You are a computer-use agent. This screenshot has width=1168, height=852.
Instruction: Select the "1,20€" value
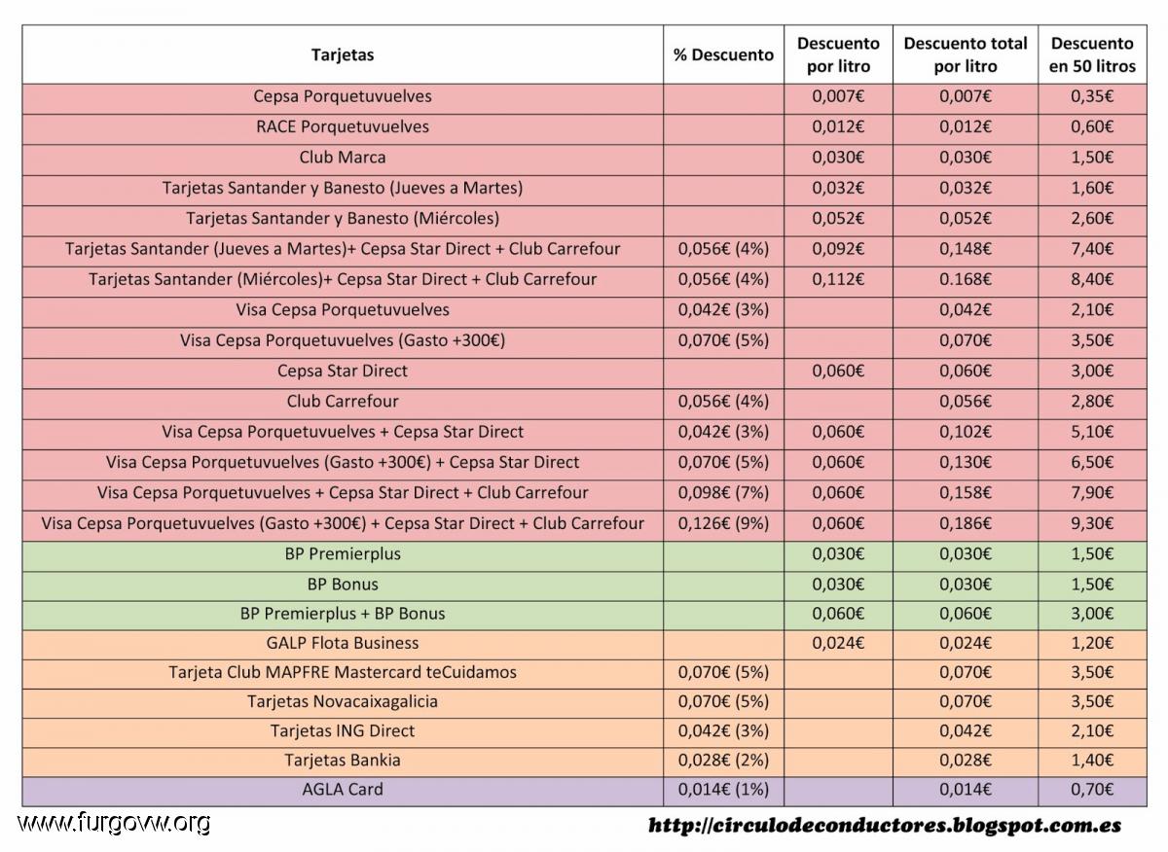pyautogui.click(x=1092, y=643)
